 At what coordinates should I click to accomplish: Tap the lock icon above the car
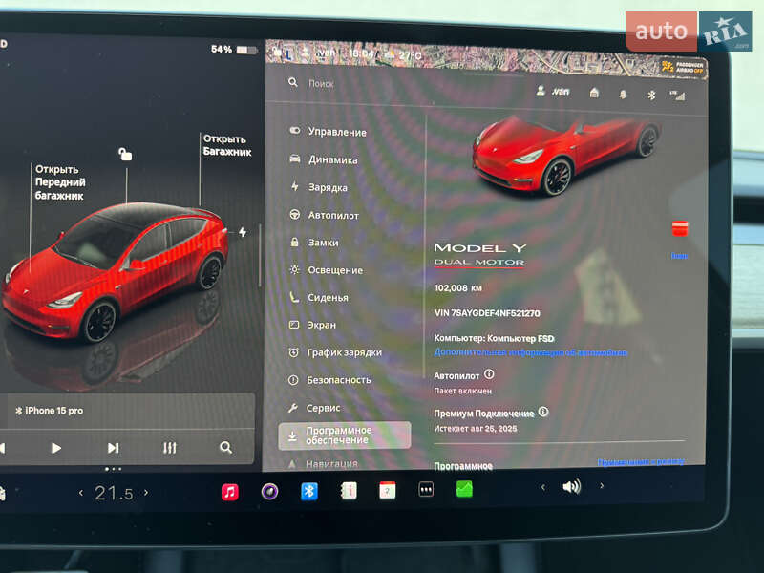point(125,154)
